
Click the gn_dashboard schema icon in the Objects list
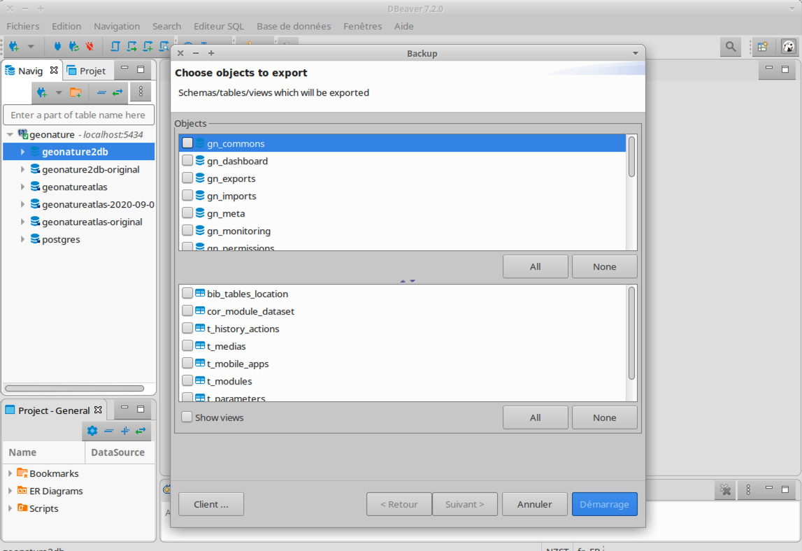[200, 161]
